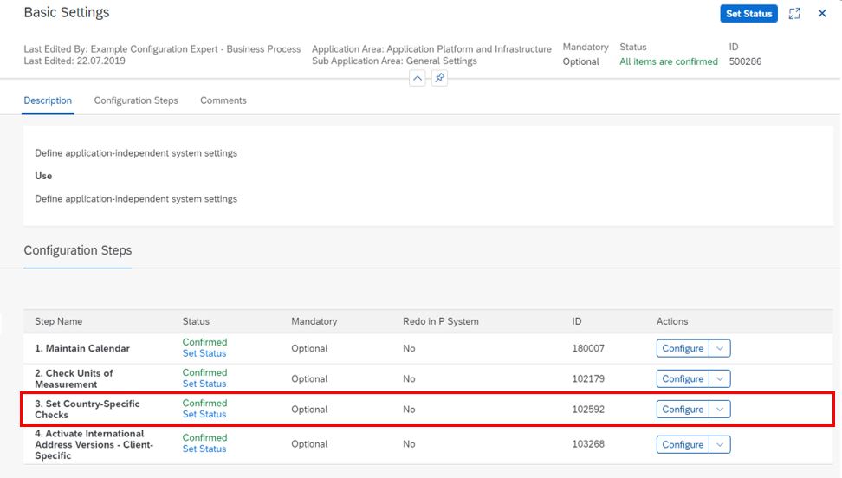Image resolution: width=842 pixels, height=478 pixels.
Task: Open the Configuration Steps tab
Action: coord(136,100)
